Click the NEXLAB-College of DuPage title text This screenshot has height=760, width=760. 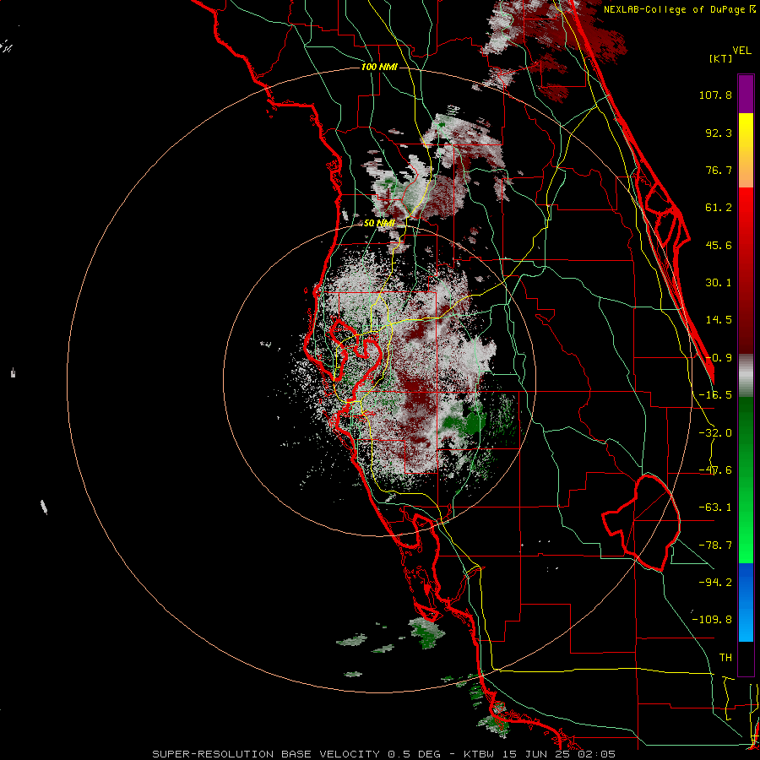(x=674, y=9)
